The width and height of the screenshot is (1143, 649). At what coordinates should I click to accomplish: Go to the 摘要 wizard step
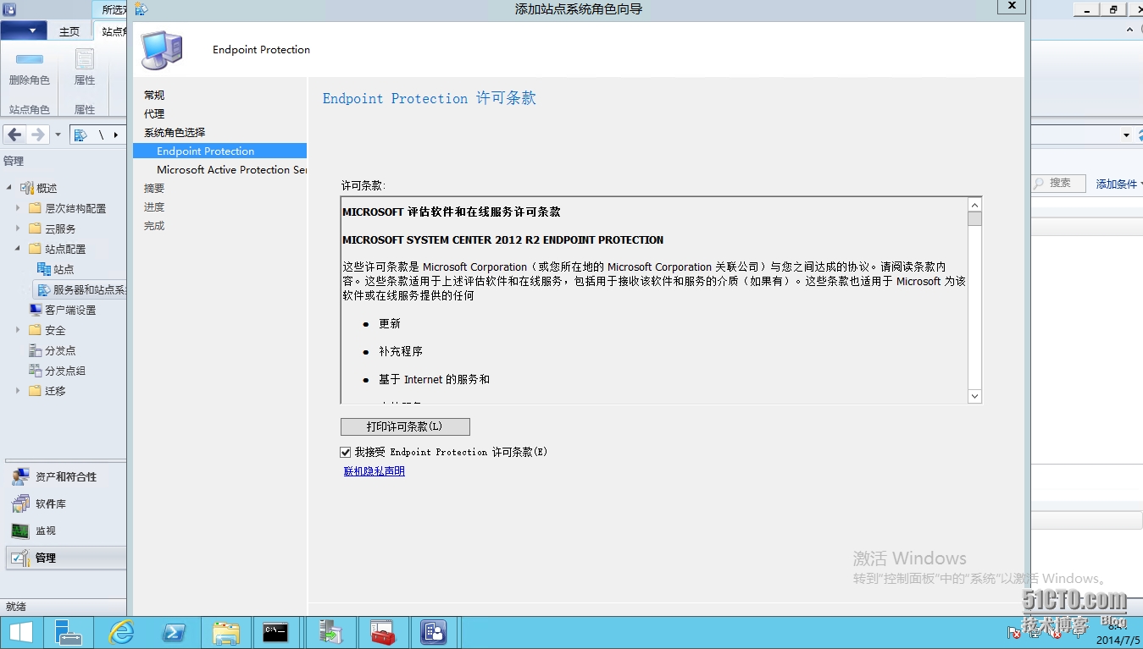[154, 189]
